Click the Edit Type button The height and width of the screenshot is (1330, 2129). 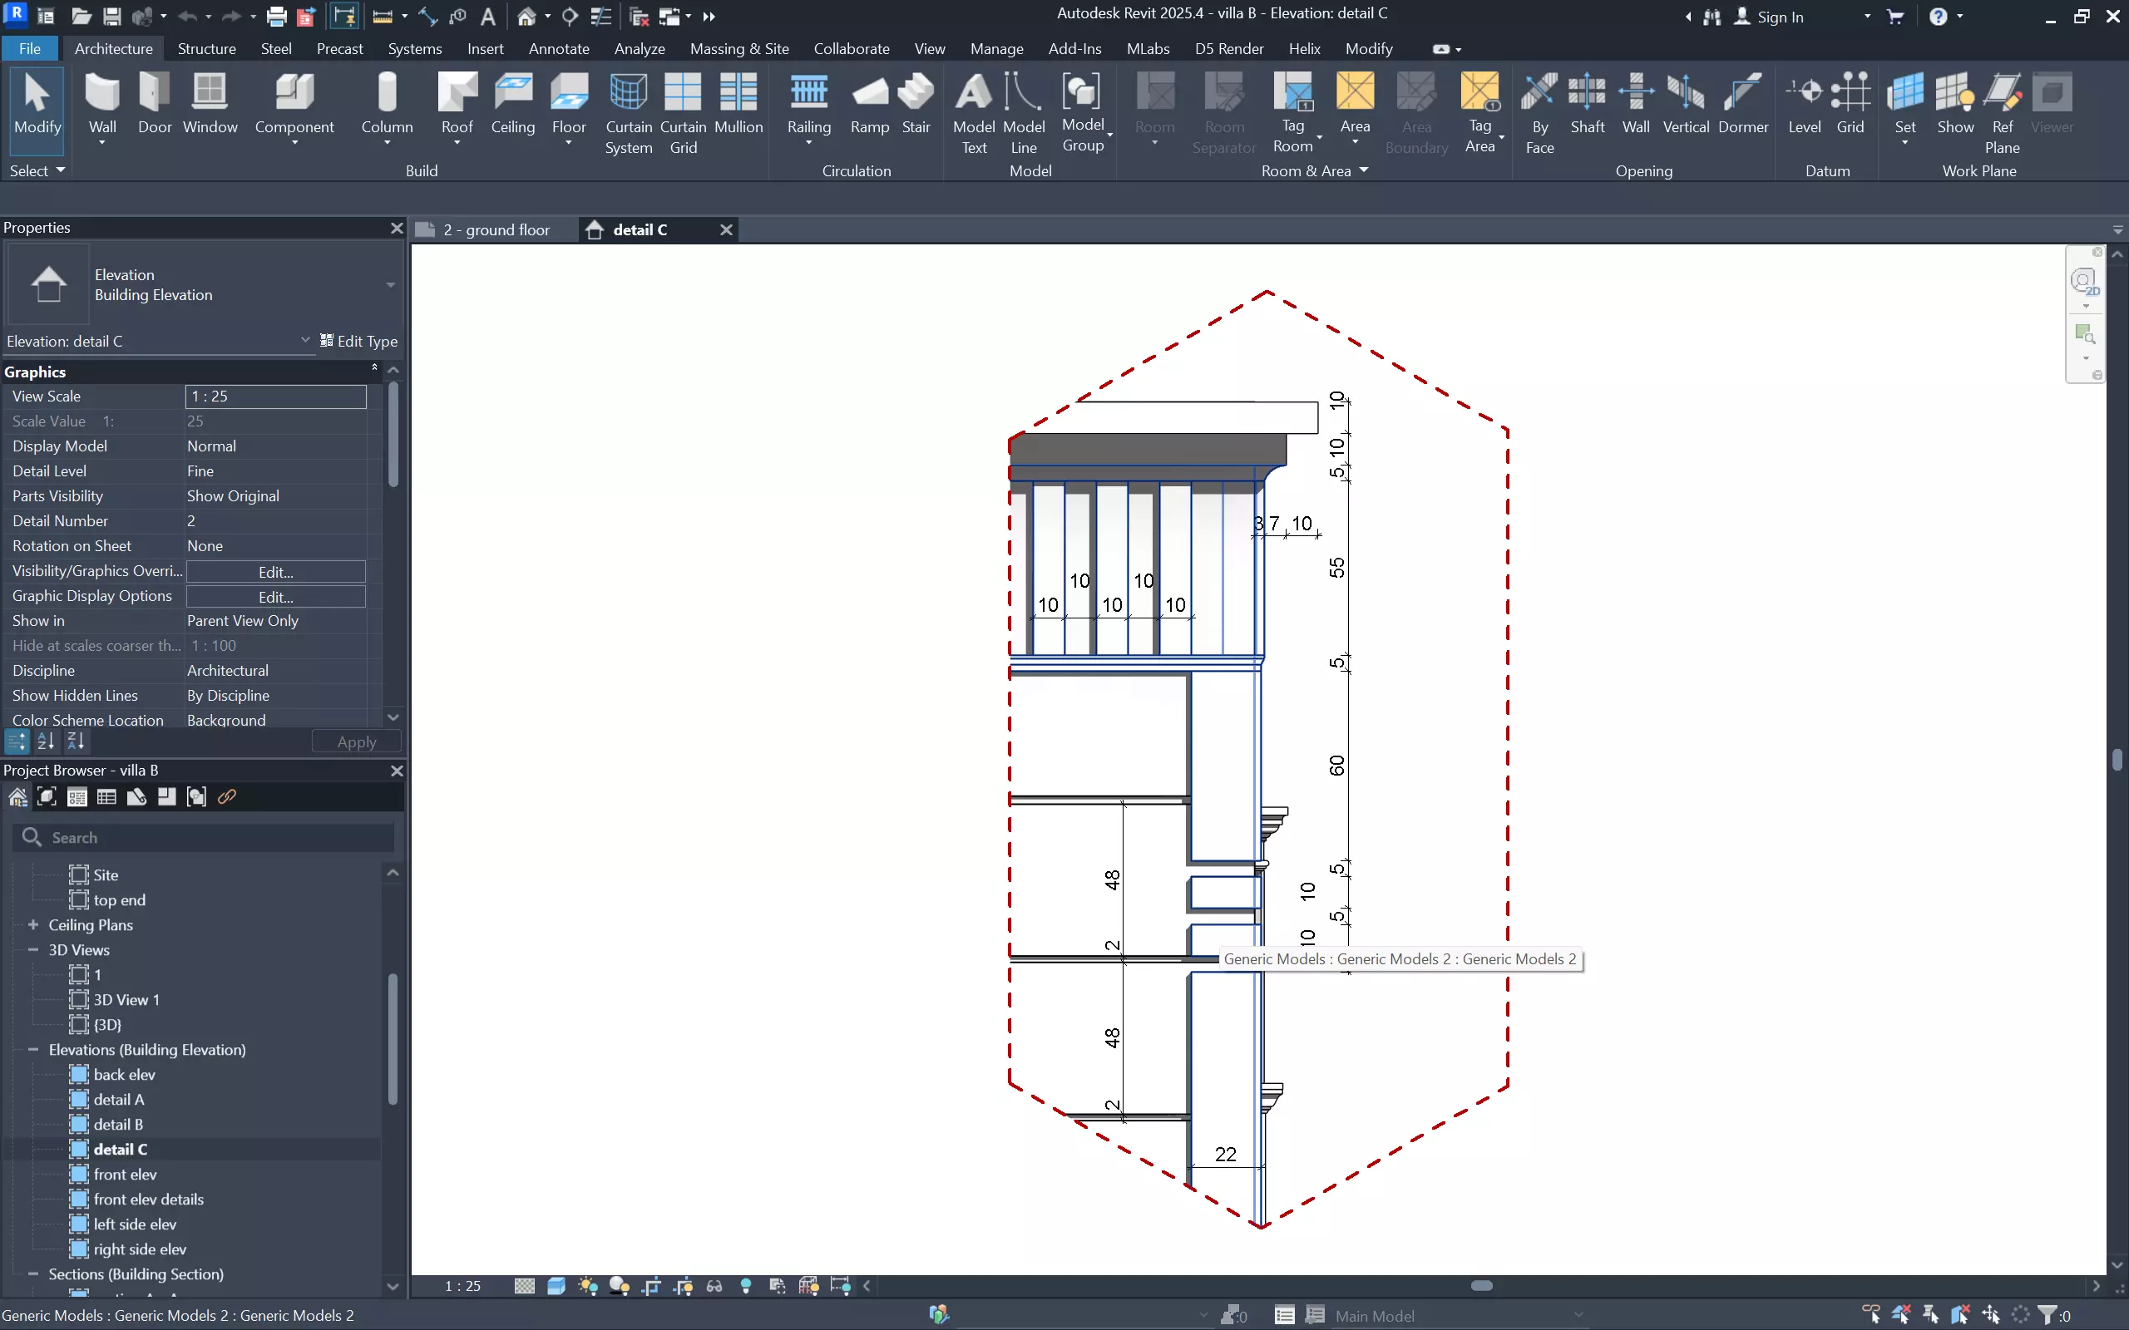coord(359,341)
